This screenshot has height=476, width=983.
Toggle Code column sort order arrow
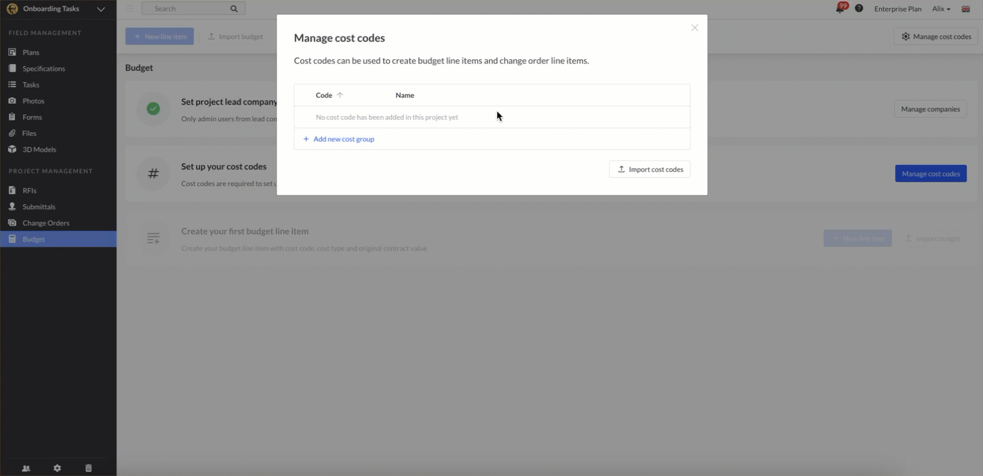pyautogui.click(x=340, y=95)
